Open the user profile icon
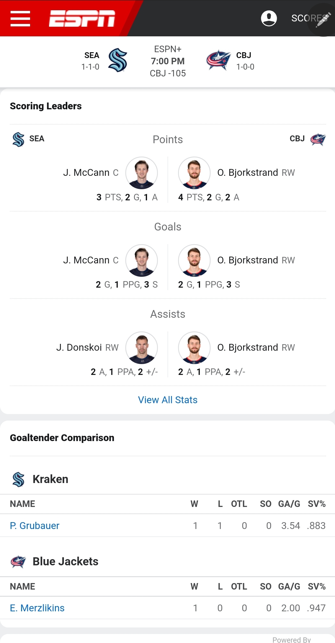The height and width of the screenshot is (643, 335). click(x=269, y=18)
